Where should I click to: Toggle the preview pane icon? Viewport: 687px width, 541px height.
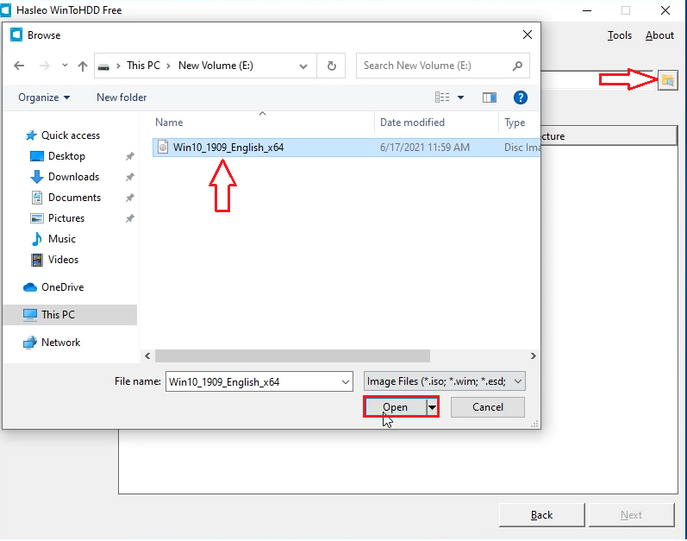[490, 98]
